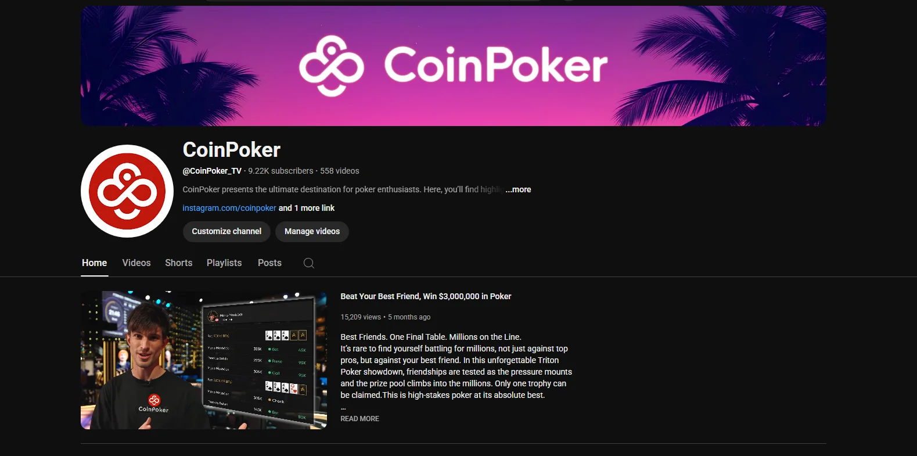Open the Playlists tab
The width and height of the screenshot is (917, 456).
pos(224,263)
